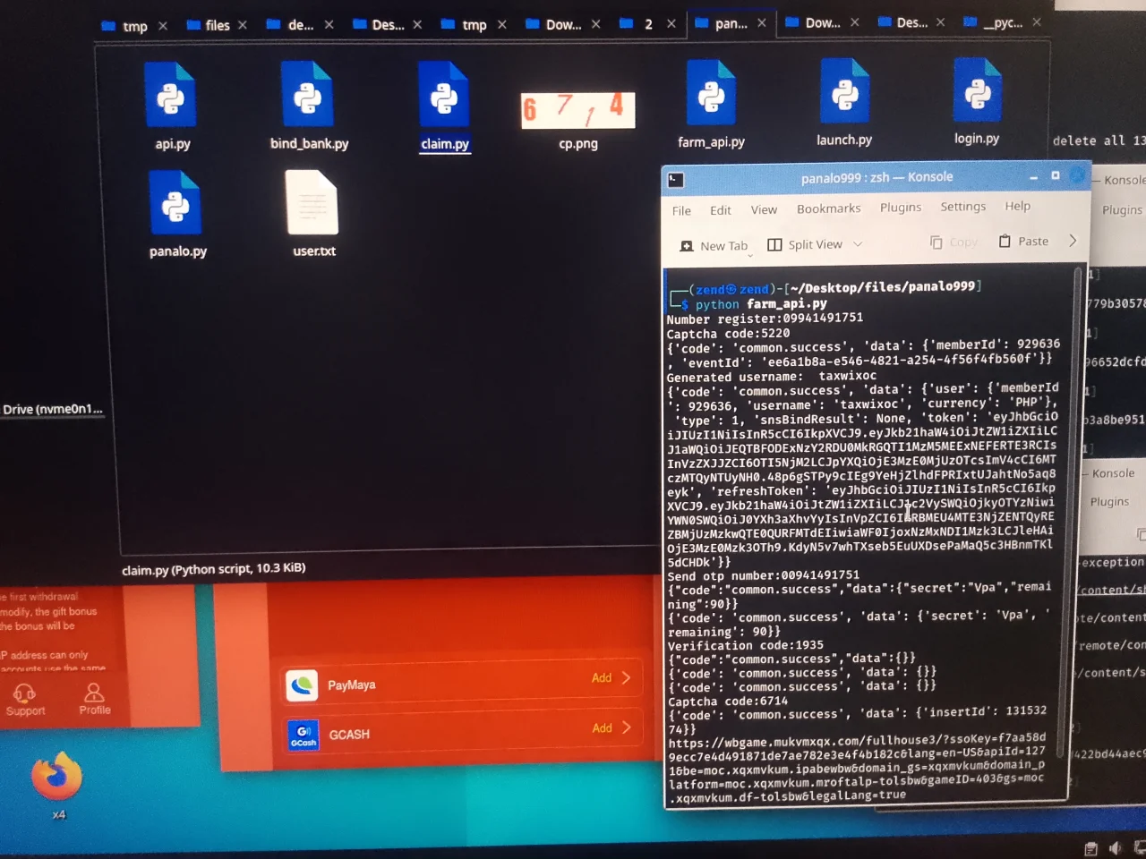Click 'Verification code:1935' terminal line
The image size is (1146, 859).
(745, 645)
